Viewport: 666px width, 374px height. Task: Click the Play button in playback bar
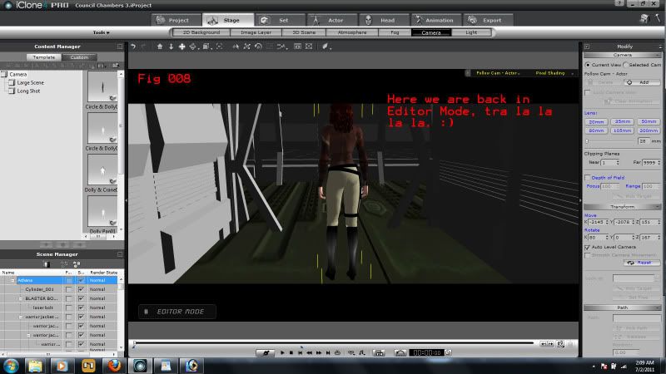click(x=282, y=352)
